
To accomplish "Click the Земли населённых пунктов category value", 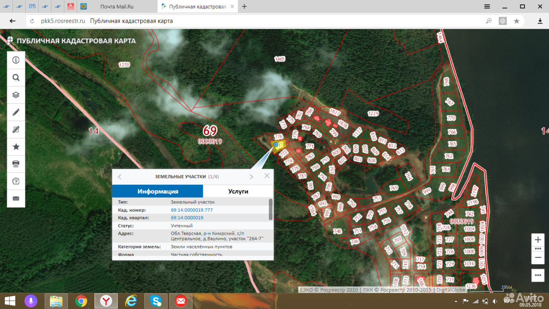I will tap(201, 247).
